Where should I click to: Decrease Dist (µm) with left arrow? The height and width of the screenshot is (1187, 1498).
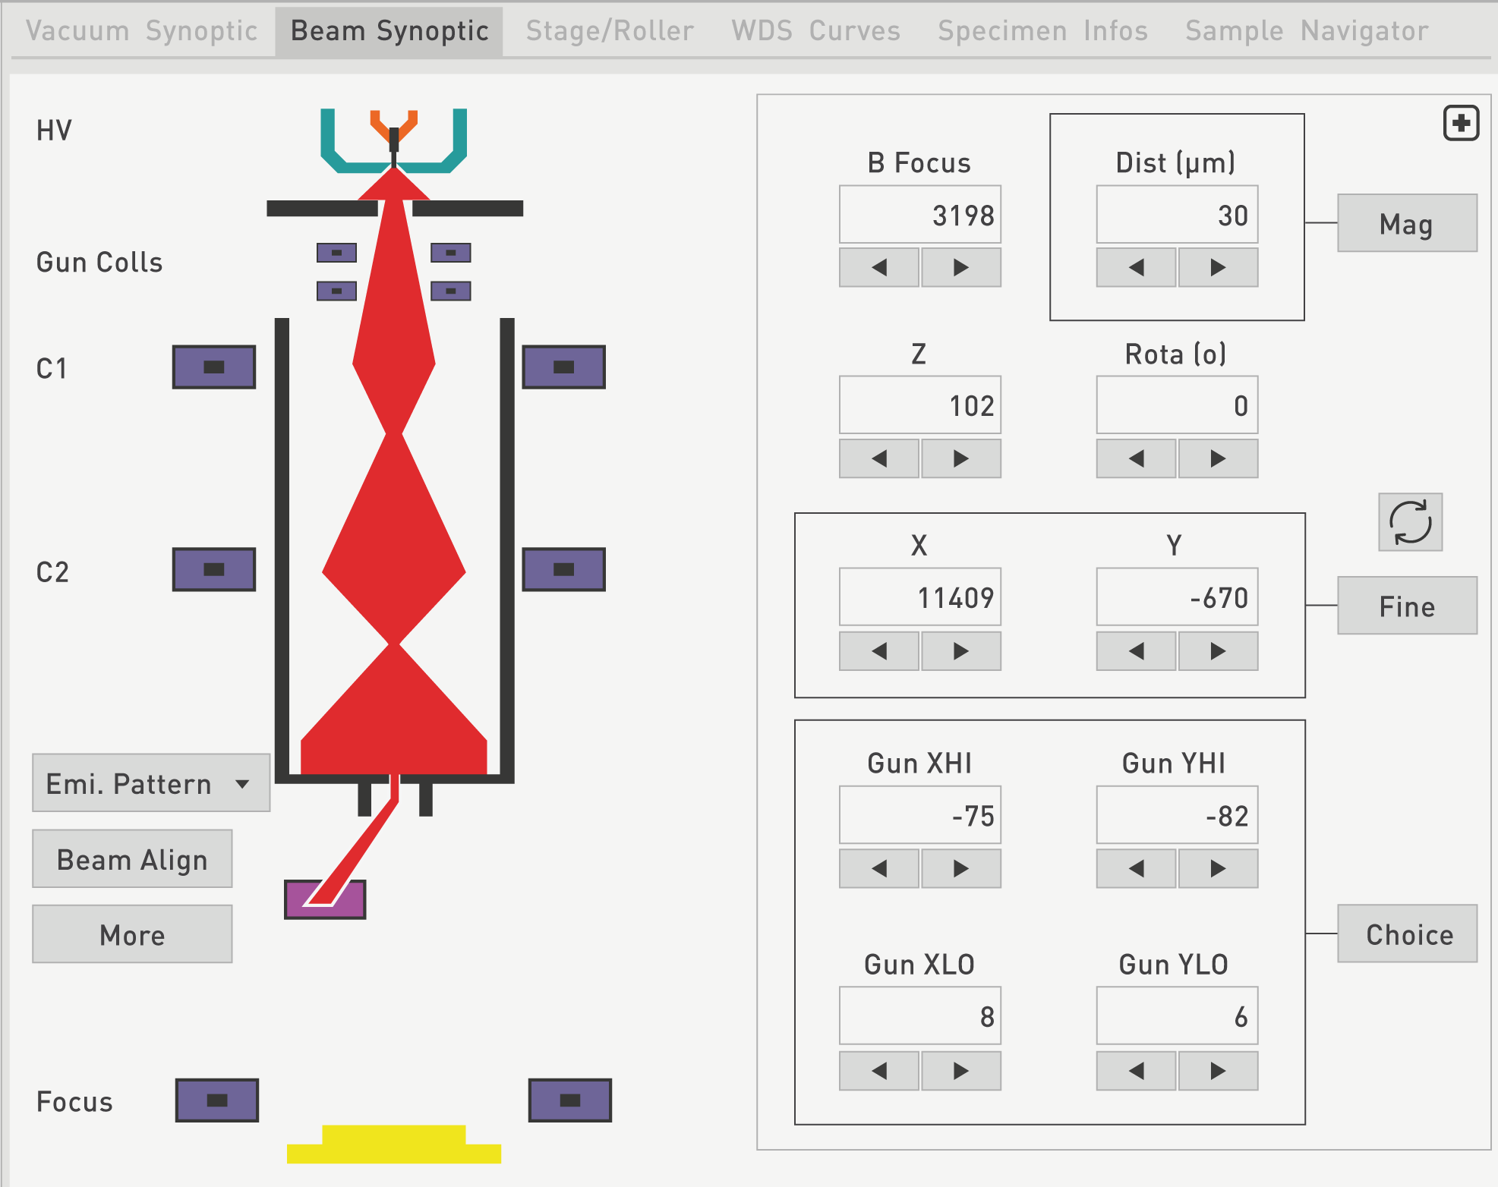[1136, 267]
